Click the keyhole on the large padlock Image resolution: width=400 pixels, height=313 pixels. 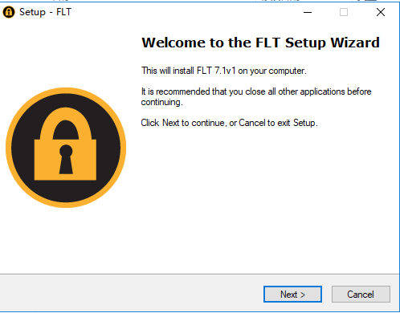(x=66, y=160)
